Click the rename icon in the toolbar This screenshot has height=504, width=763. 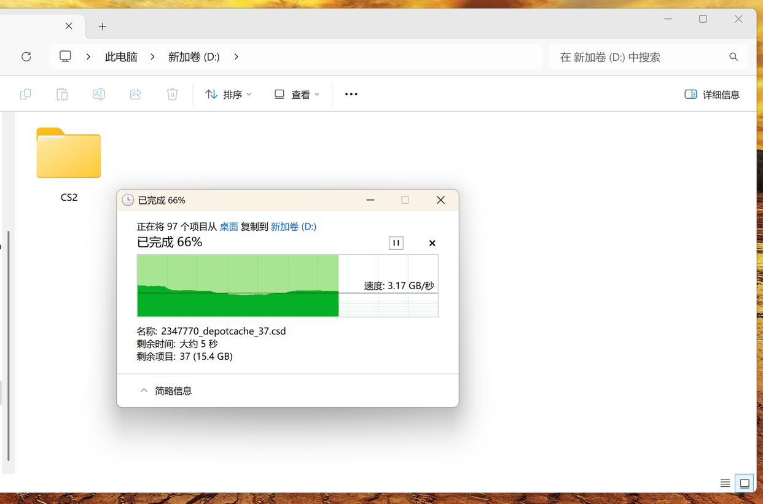coord(98,94)
